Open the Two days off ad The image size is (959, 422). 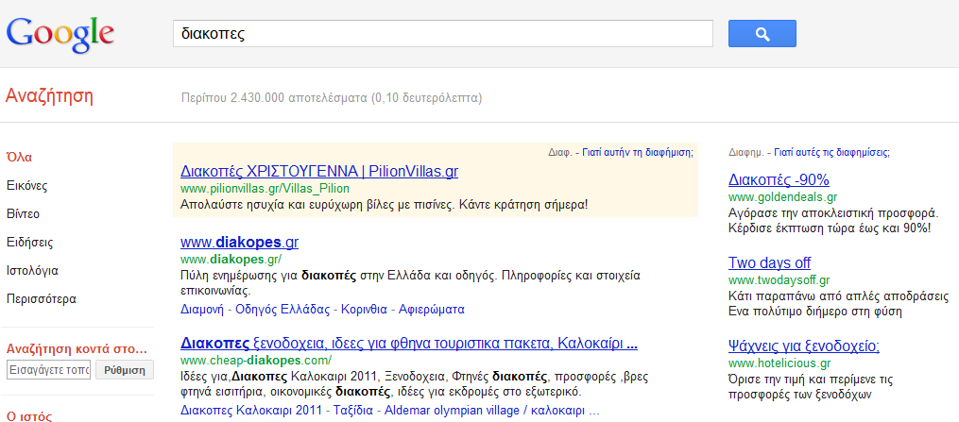click(769, 263)
